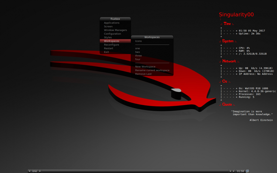Open Icons in the Workspaces submenu

point(152,41)
